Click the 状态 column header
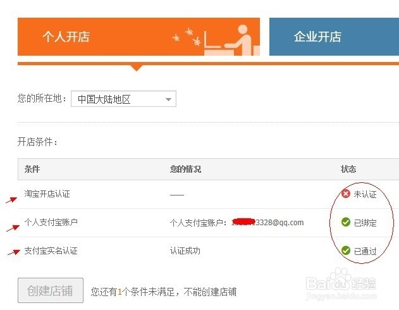The width and height of the screenshot is (399, 310). click(x=348, y=169)
